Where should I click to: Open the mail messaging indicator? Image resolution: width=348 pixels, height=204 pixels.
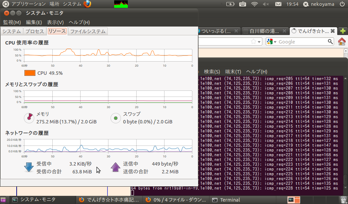coord(278,4)
